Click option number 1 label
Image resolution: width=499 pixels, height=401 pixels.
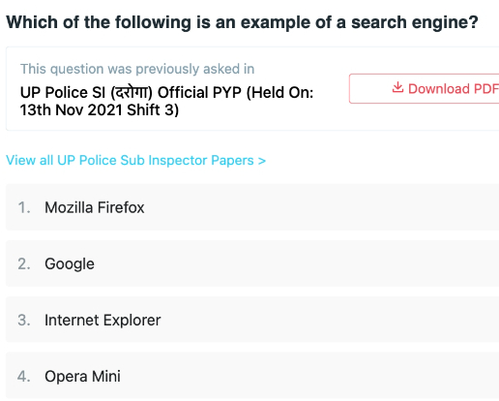[24, 207]
